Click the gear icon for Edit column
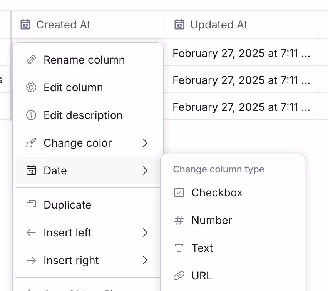The image size is (328, 291). coord(31,87)
